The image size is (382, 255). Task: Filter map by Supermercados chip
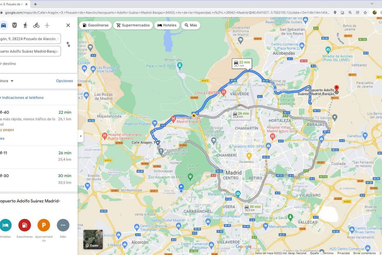point(133,25)
